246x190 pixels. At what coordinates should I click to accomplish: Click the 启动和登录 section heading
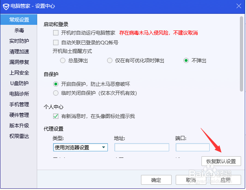[56, 24]
